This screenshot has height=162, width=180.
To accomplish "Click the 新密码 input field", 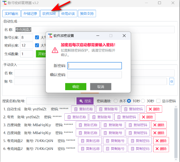I will click(x=95, y=66).
